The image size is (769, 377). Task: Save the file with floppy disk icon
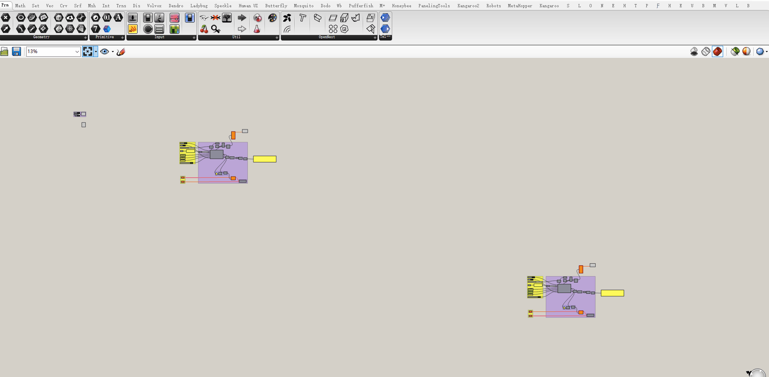coord(16,51)
